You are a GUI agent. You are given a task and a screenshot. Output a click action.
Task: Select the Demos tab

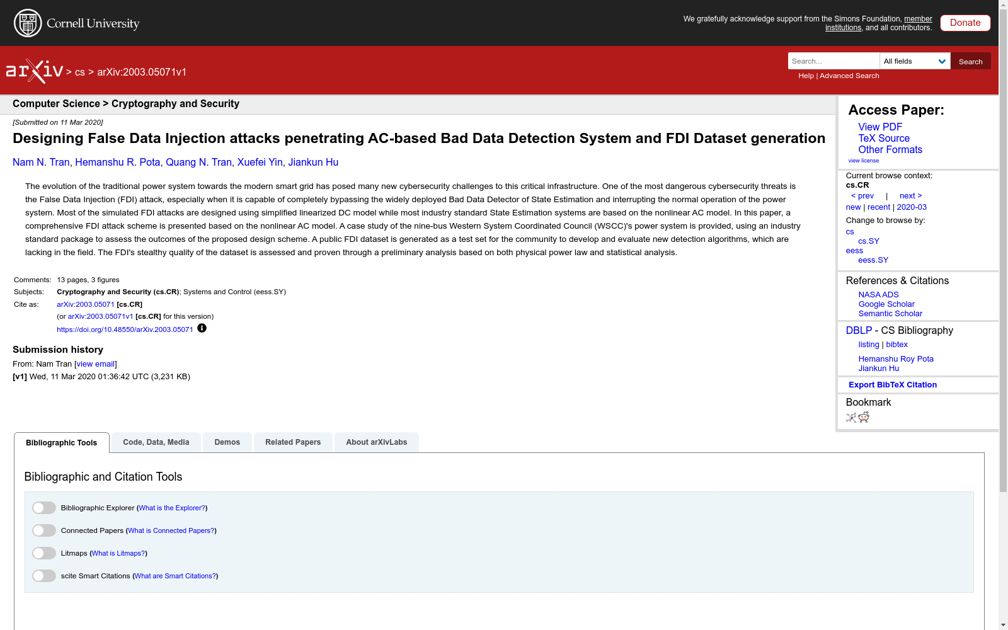click(227, 442)
